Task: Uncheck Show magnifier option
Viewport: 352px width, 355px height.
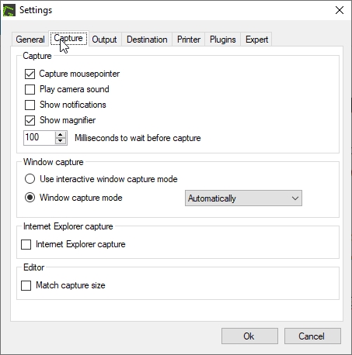Action: (x=30, y=120)
